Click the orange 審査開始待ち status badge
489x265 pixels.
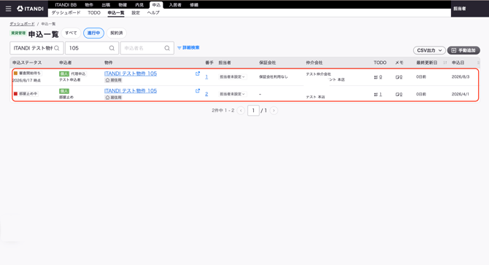pos(27,74)
